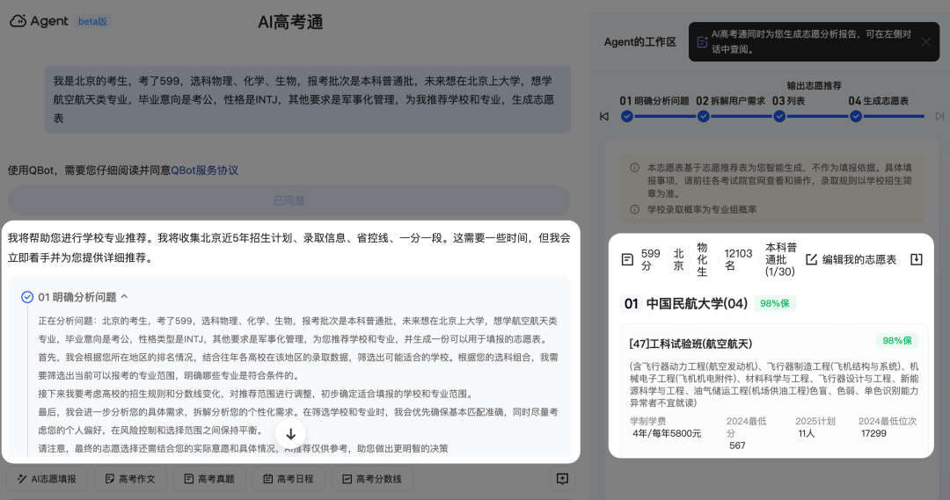
Task: Click the skip-to-first-step icon
Action: click(604, 116)
